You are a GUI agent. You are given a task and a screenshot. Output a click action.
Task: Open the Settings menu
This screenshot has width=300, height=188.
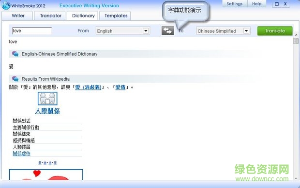coord(234,4)
